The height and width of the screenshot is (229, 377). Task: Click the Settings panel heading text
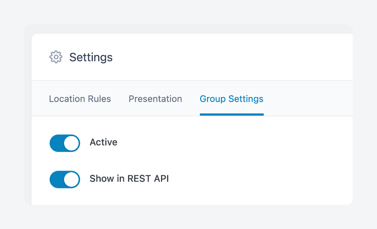point(91,57)
